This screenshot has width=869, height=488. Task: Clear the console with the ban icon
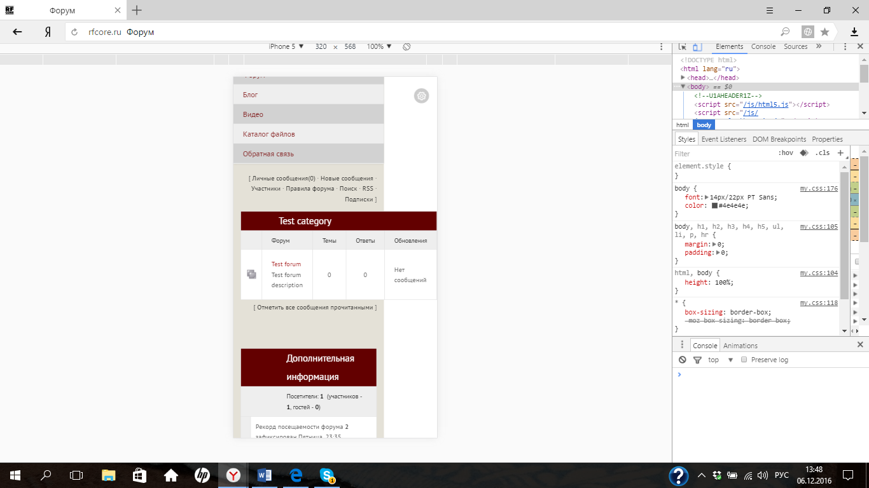[683, 360]
